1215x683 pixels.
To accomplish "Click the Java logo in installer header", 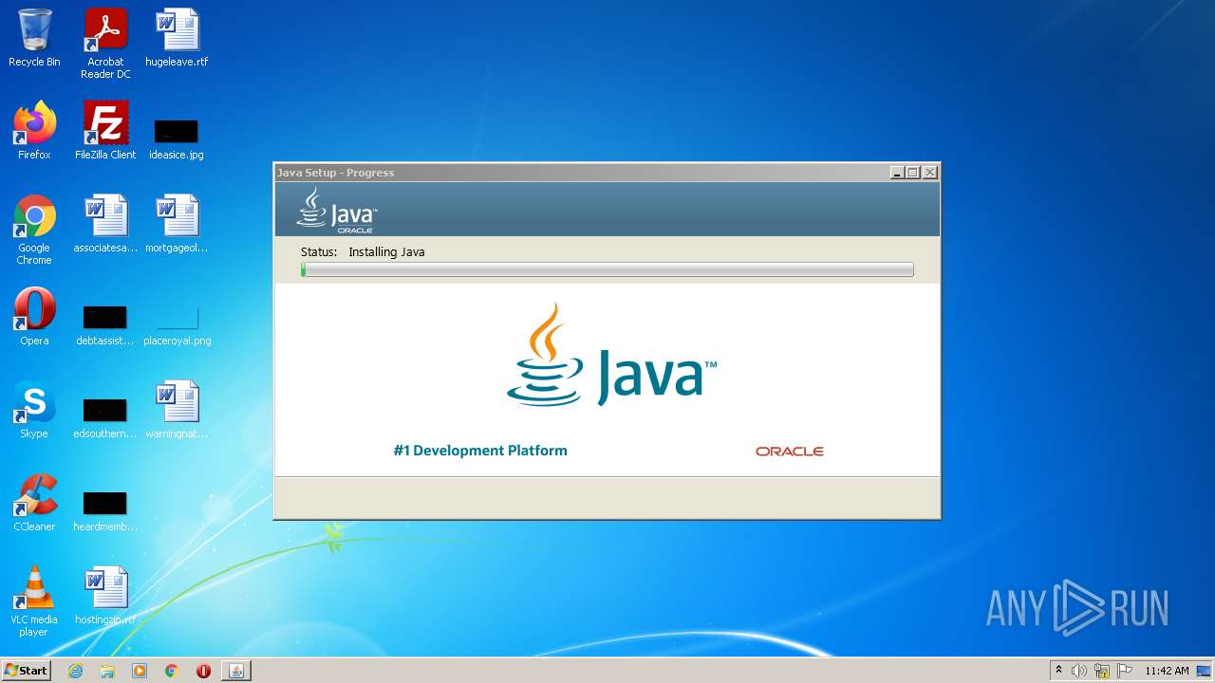I will point(337,210).
